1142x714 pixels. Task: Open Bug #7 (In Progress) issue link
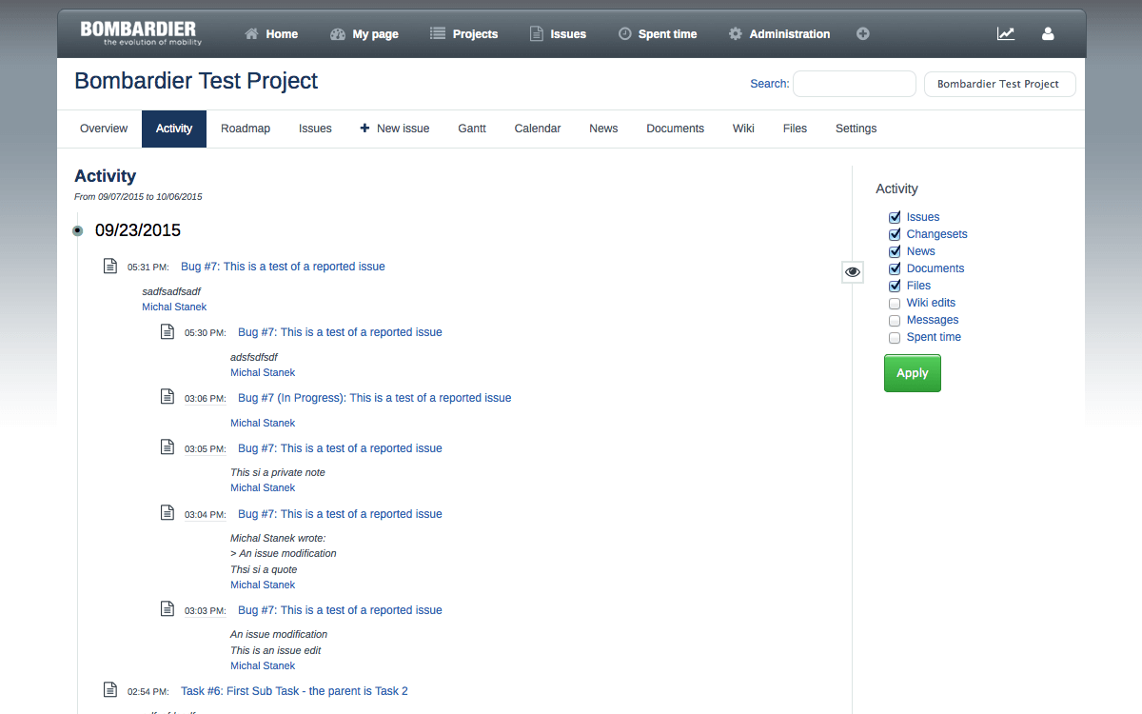pyautogui.click(x=375, y=398)
